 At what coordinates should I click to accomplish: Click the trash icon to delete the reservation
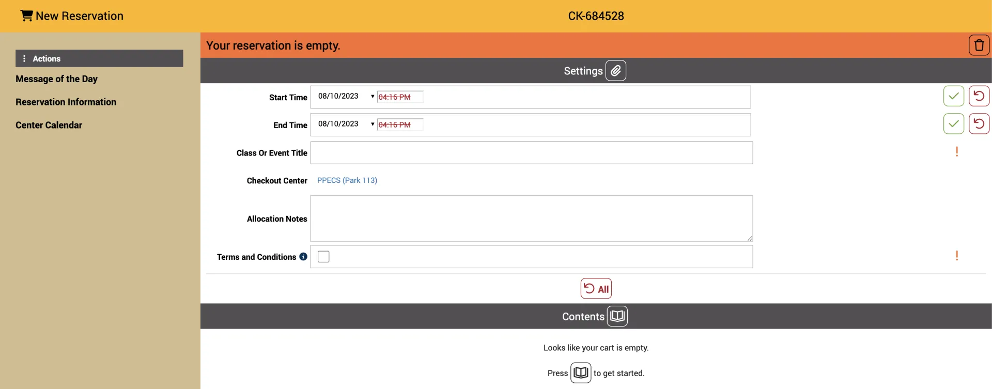click(979, 45)
